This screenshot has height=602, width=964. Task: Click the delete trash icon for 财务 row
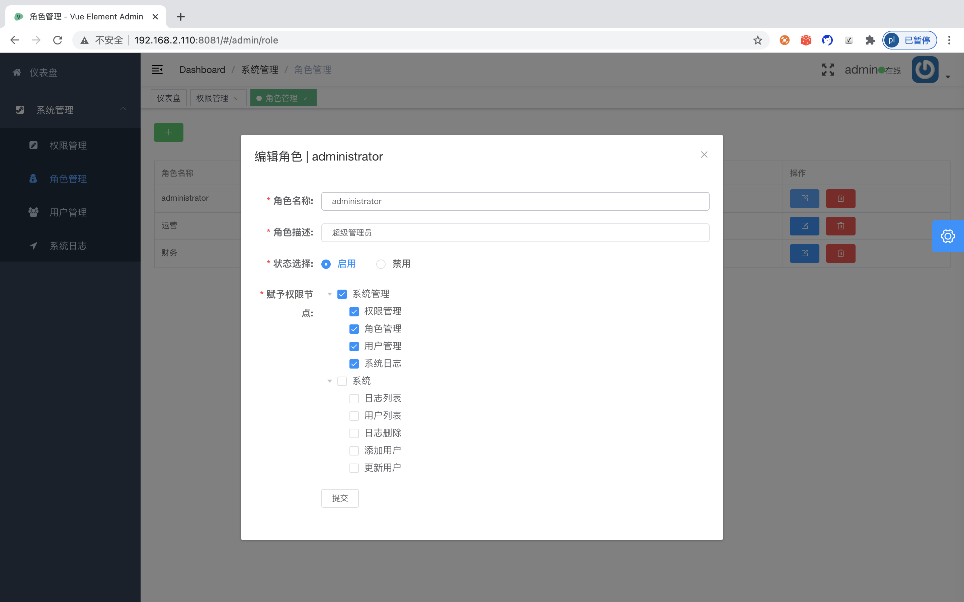tap(840, 253)
